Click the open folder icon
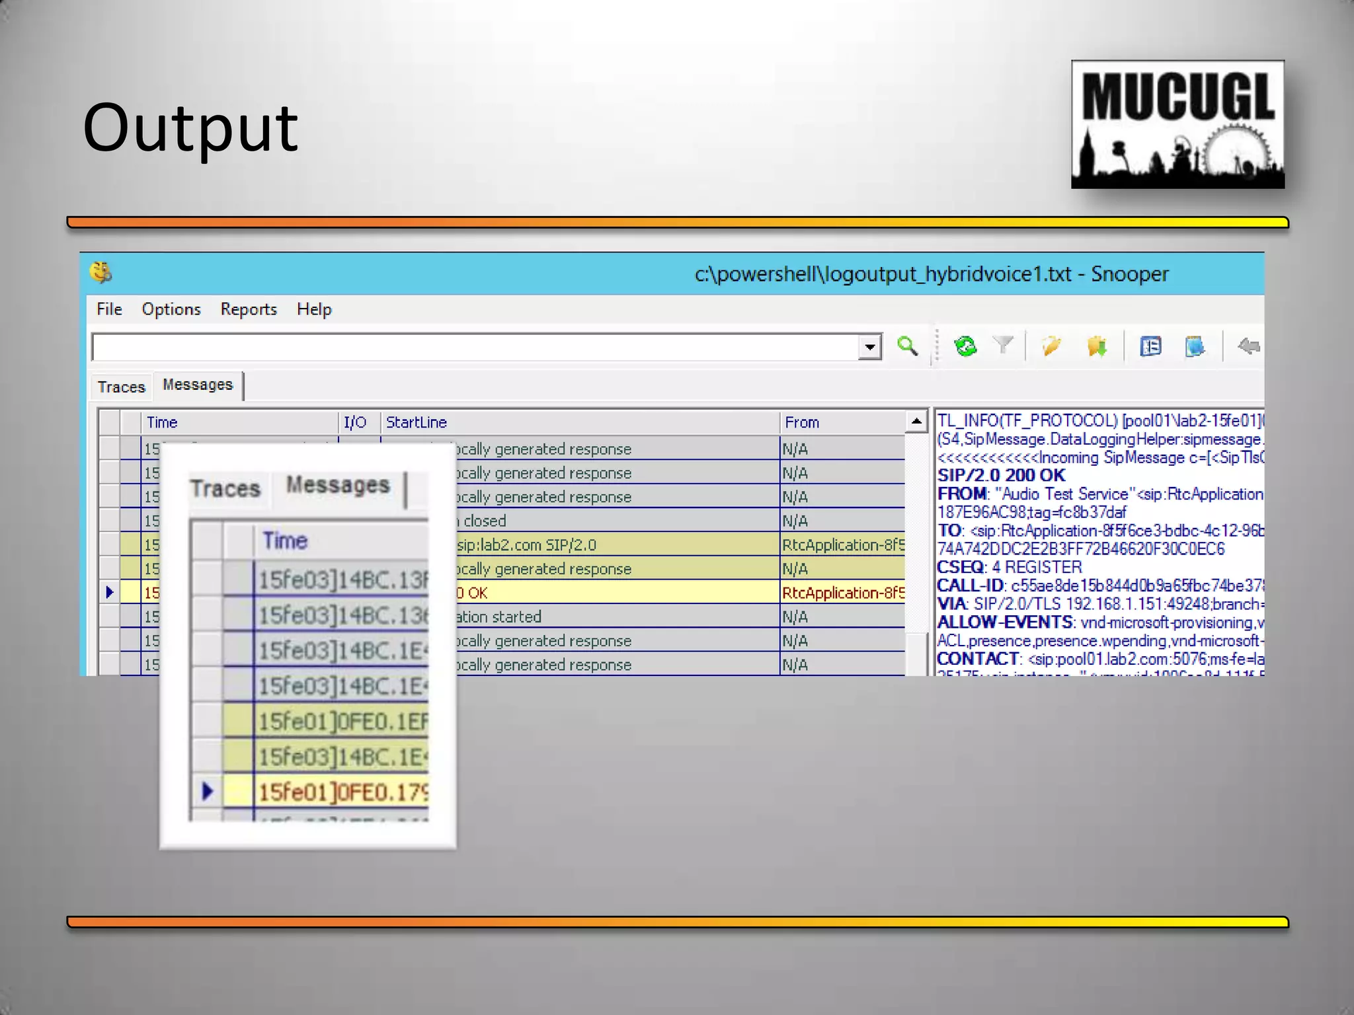Image resolution: width=1354 pixels, height=1015 pixels. (x=1051, y=346)
